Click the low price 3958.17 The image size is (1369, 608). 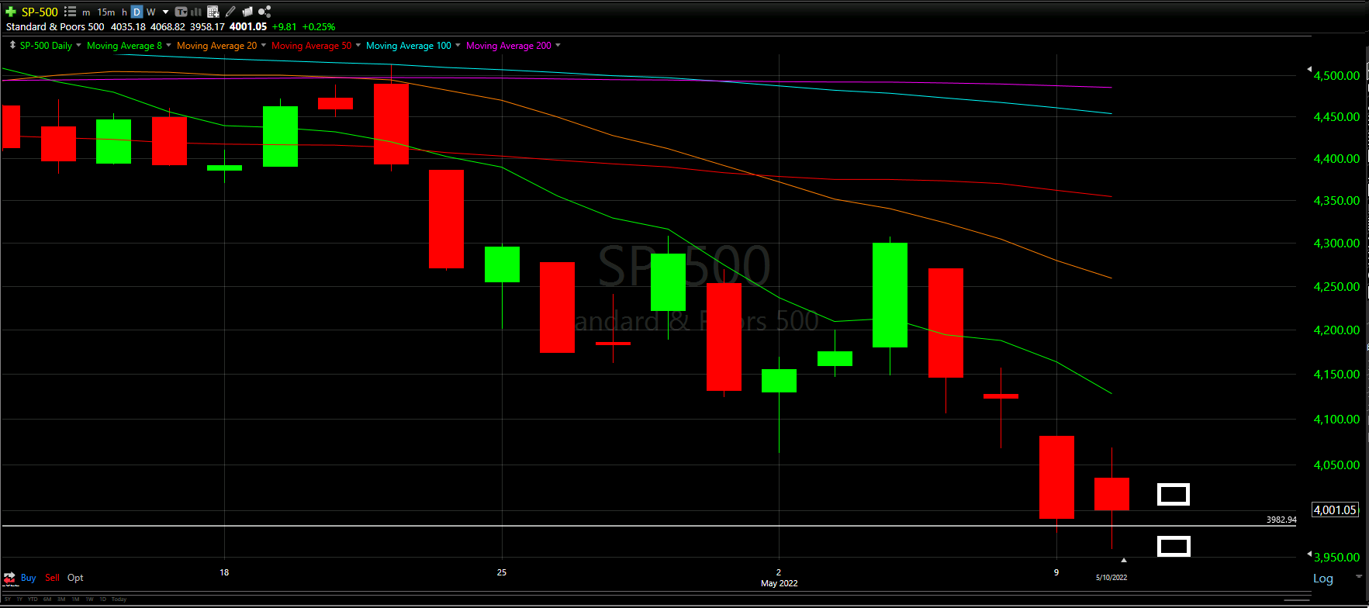[x=207, y=26]
